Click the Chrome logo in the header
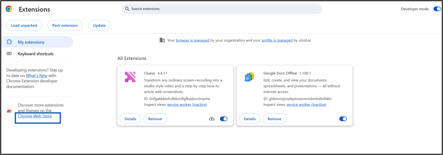443x155 pixels. click(x=9, y=9)
